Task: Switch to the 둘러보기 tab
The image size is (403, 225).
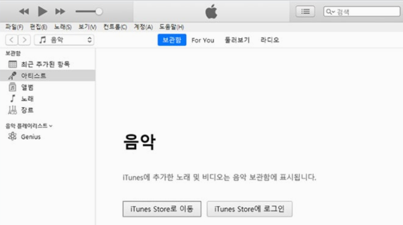Action: click(237, 40)
